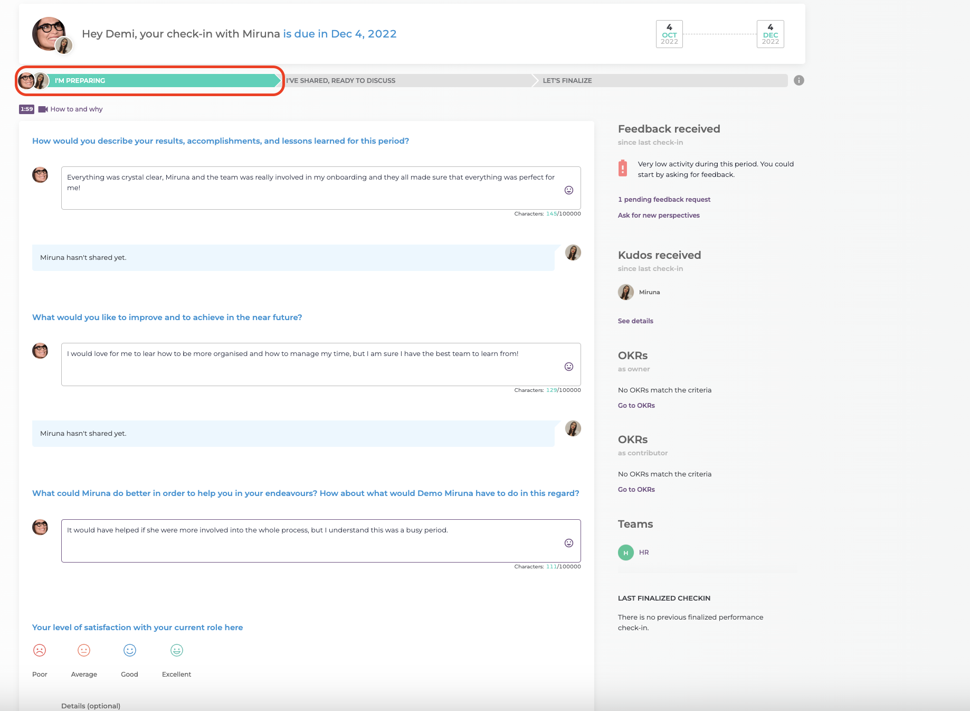This screenshot has width=970, height=711.
Task: Edit the results and accomplishments answer field
Action: tap(321, 188)
